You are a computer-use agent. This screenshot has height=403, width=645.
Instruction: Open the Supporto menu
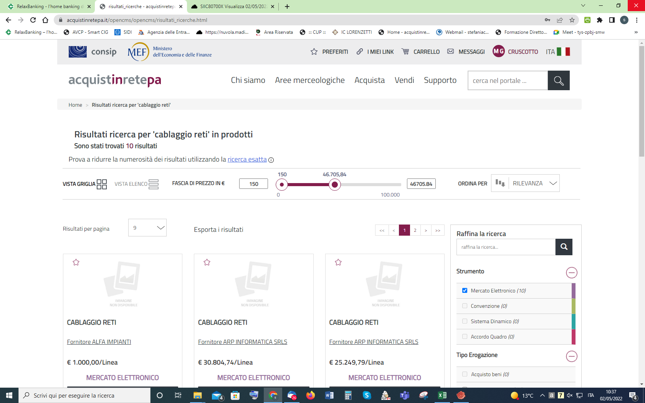[440, 80]
